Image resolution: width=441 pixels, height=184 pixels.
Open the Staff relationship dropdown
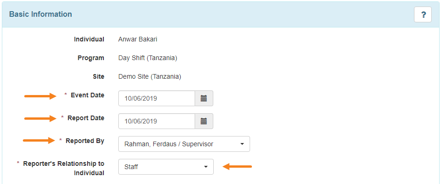[166, 167]
